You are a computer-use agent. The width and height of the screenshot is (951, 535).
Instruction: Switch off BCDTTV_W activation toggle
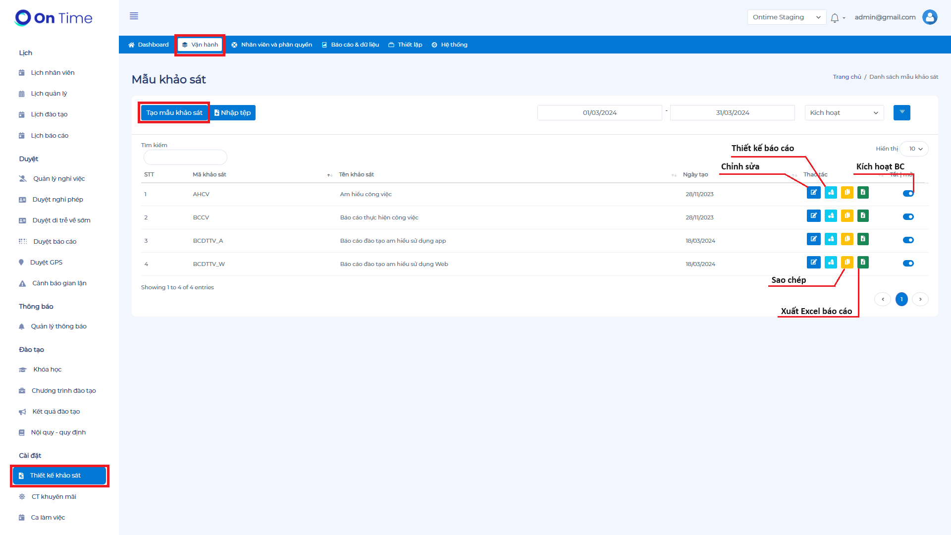tap(908, 264)
